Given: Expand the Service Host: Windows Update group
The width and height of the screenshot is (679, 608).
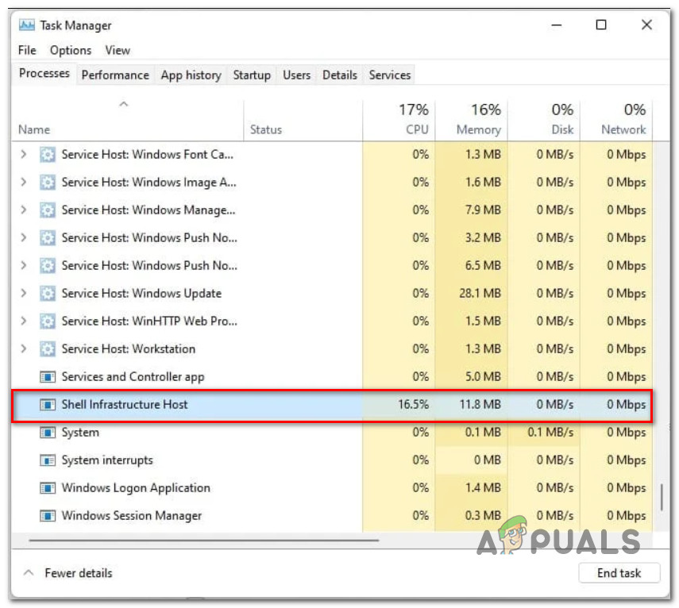Looking at the screenshot, I should (23, 294).
